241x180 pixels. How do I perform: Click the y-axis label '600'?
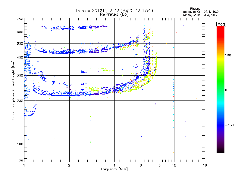coord(20,32)
